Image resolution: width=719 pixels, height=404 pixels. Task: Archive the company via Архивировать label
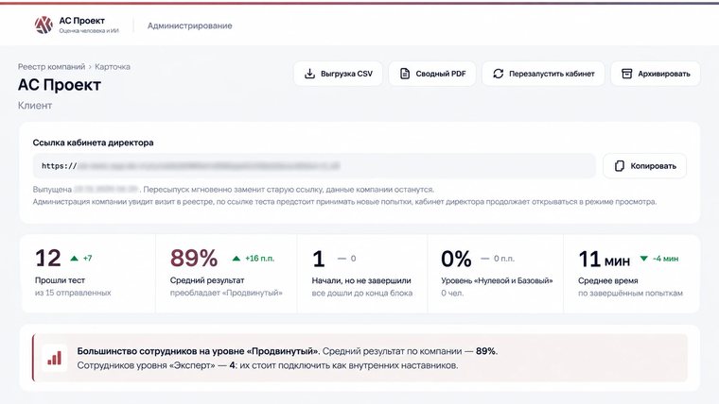pyautogui.click(x=663, y=74)
